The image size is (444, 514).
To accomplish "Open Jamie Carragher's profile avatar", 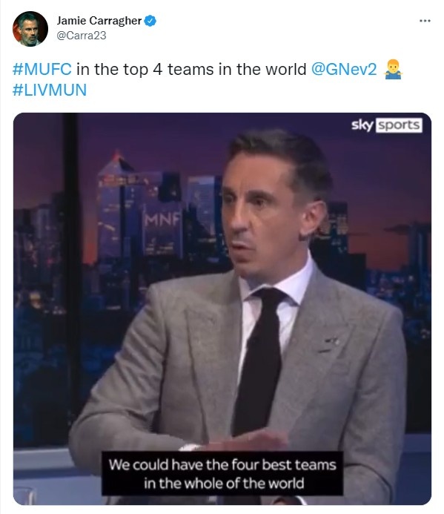I will click(30, 29).
